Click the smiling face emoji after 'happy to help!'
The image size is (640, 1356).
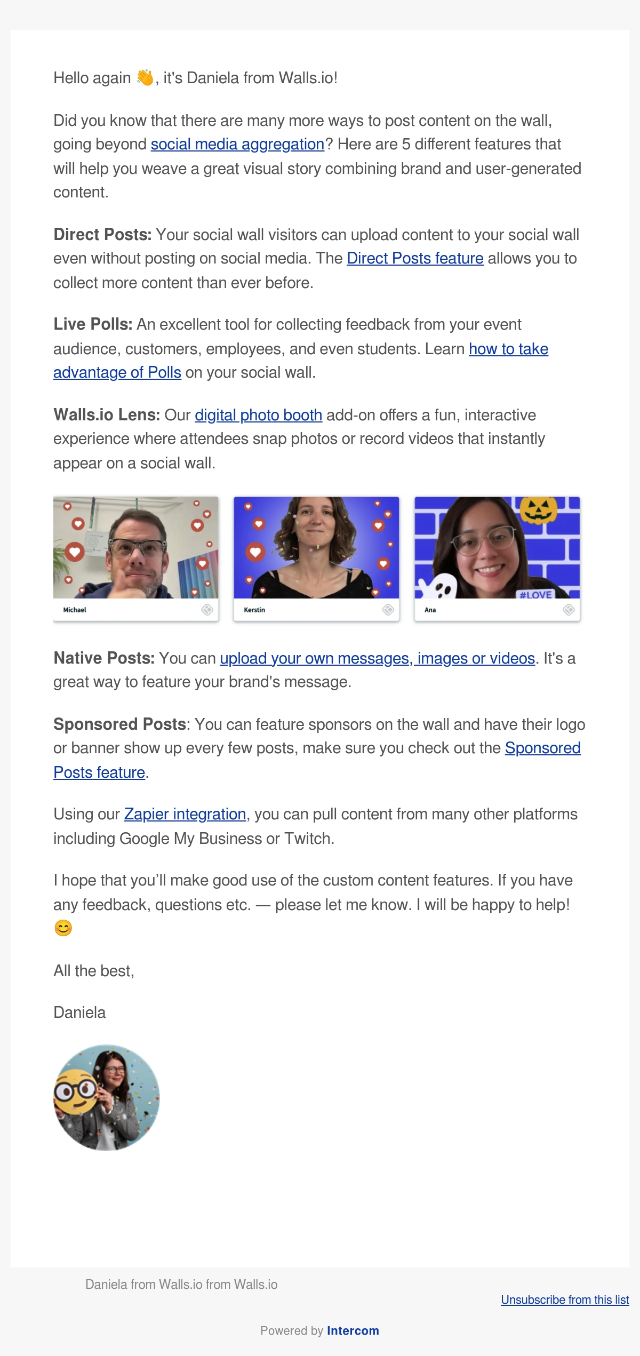coord(63,928)
